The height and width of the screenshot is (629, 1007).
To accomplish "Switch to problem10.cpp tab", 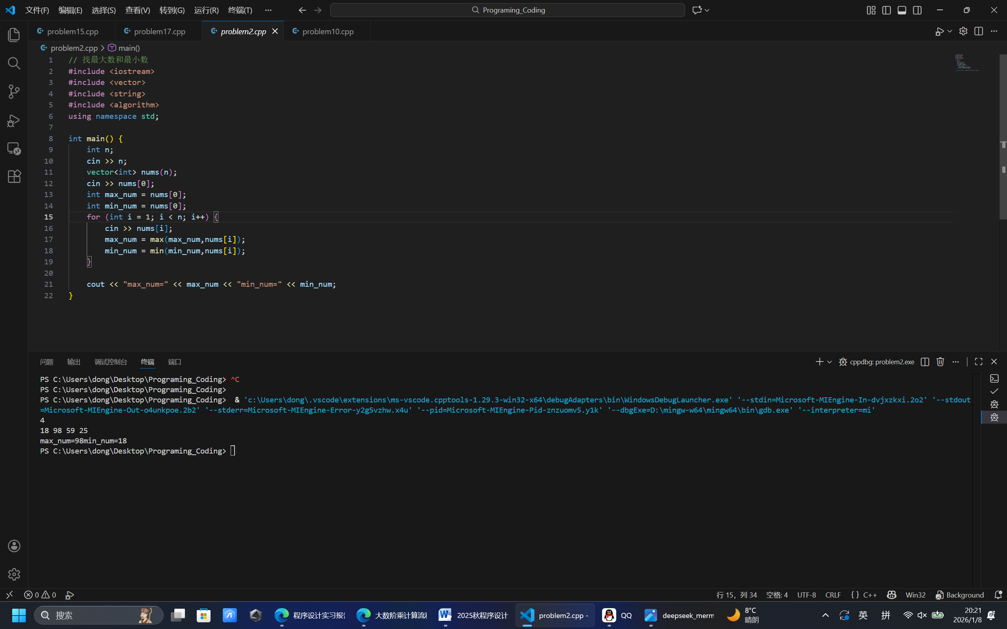I will tap(327, 31).
